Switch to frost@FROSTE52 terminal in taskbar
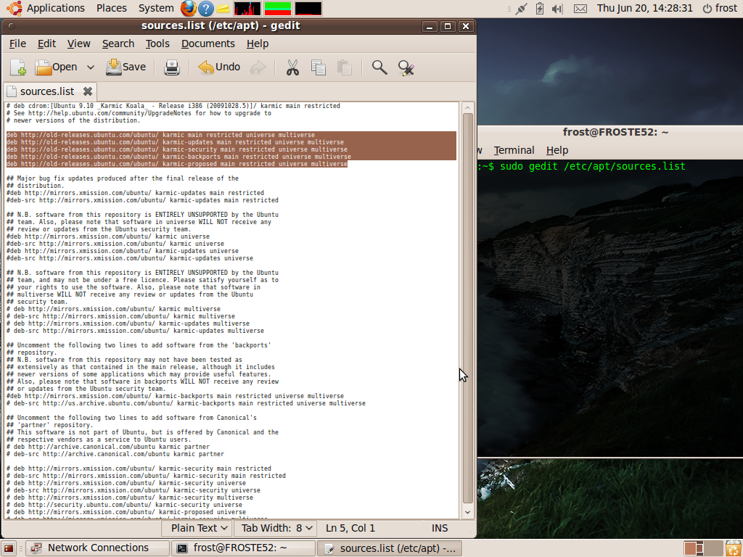The height and width of the screenshot is (557, 743). [x=242, y=548]
